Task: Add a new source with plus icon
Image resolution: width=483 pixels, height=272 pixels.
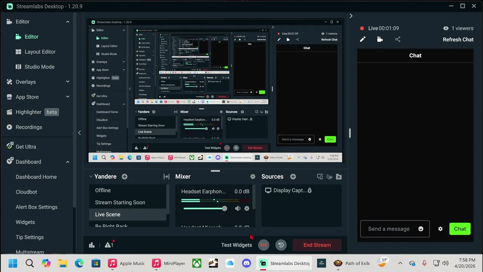Action: (x=293, y=176)
